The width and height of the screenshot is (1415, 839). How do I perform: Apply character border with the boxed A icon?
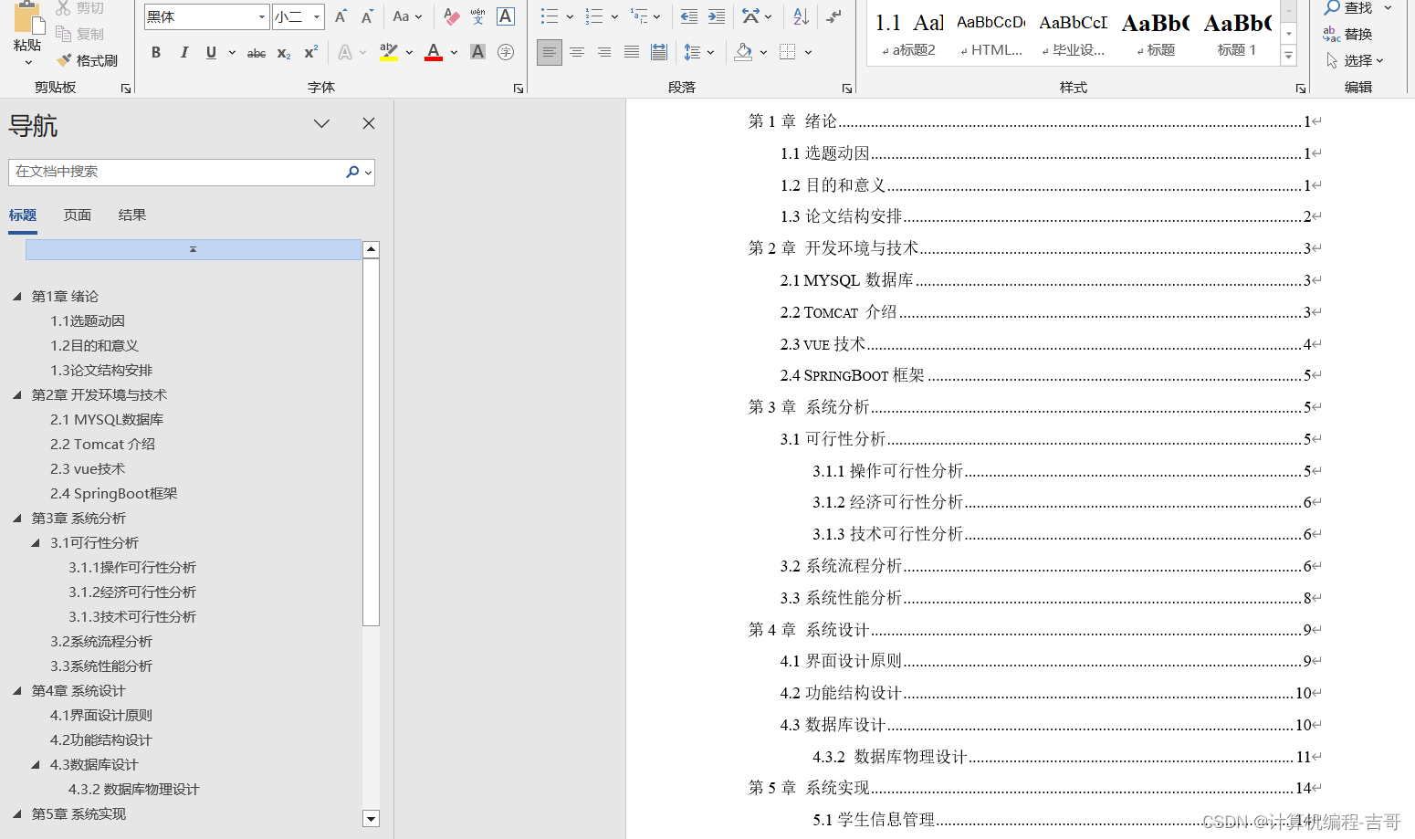point(505,16)
